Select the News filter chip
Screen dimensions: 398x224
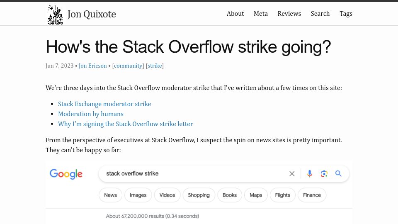(110, 195)
